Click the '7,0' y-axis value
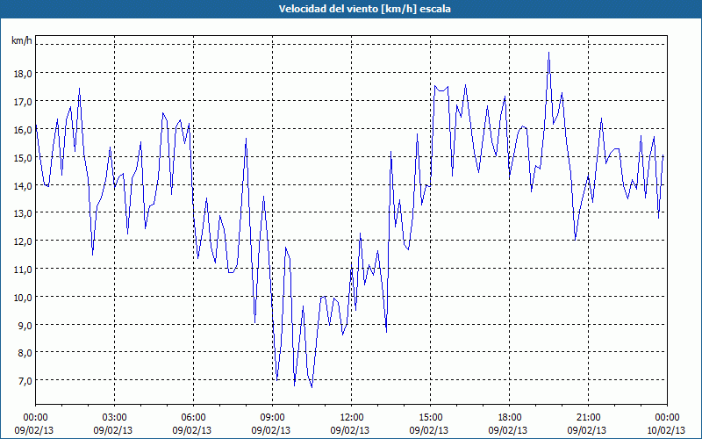Viewport: 702px width, 439px height. pyautogui.click(x=25, y=381)
